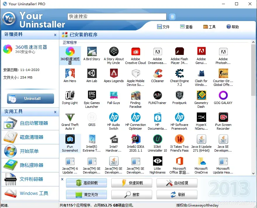Select HyperX NGenuity icon
The height and width of the screenshot is (208, 257).
pyautogui.click(x=201, y=117)
